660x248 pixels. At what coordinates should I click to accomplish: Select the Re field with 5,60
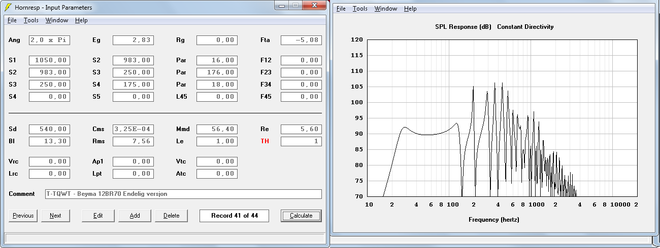[x=301, y=129]
